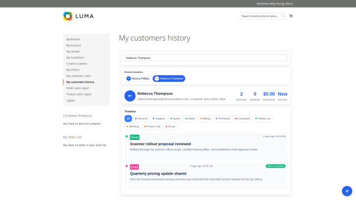Click the Sent to customer badge
The image size is (356, 200).
coord(275,166)
